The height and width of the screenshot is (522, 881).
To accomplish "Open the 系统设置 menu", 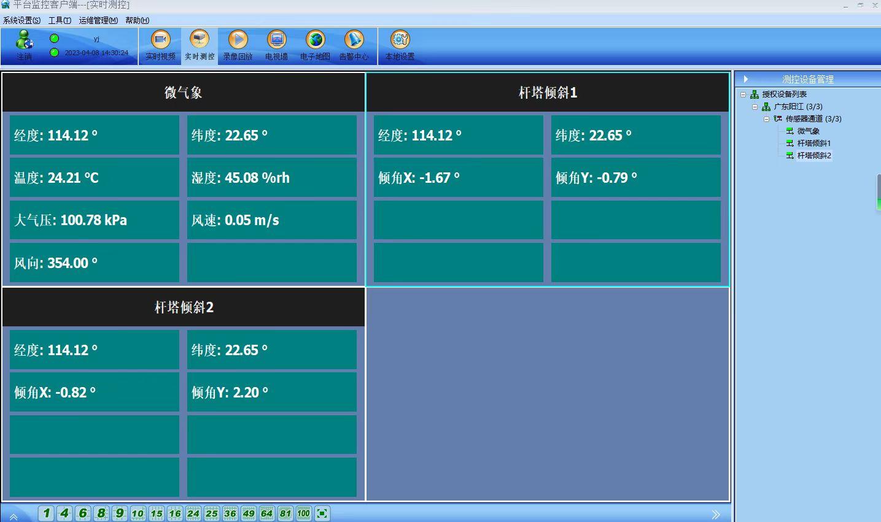I will click(x=21, y=20).
